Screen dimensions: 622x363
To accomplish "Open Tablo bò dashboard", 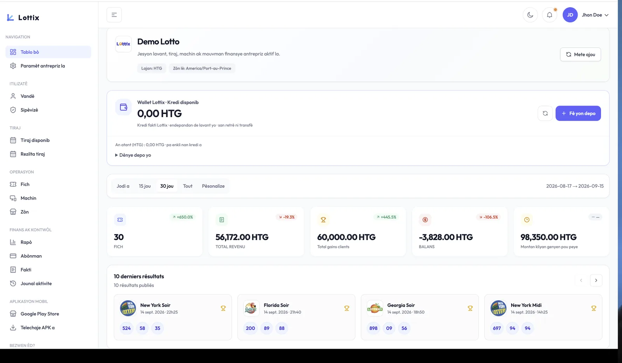I will pos(48,52).
